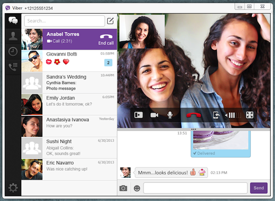Image resolution: width=275 pixels, height=201 pixels.
Task: Select the Conversations tab icon
Action: (13, 20)
